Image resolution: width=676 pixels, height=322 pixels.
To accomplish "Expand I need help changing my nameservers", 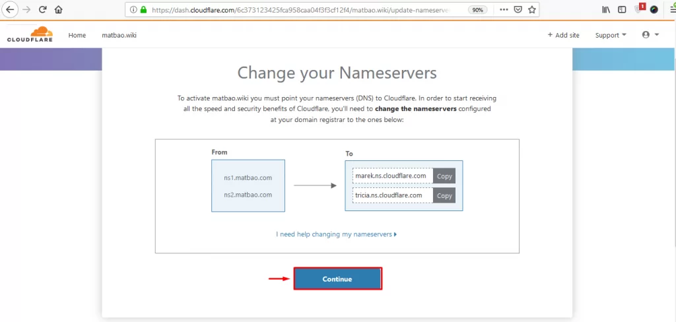I will (336, 234).
